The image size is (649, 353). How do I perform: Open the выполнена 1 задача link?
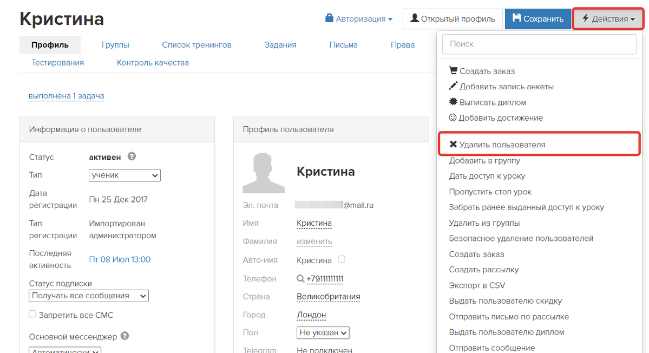pyautogui.click(x=66, y=96)
